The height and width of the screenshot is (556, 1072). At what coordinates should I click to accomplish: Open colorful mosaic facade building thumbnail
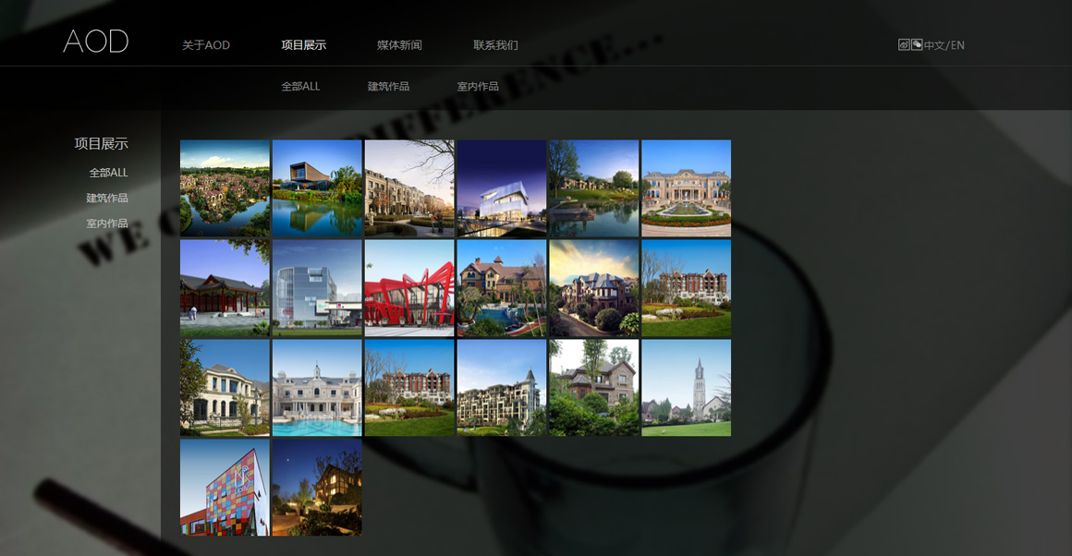(x=225, y=488)
